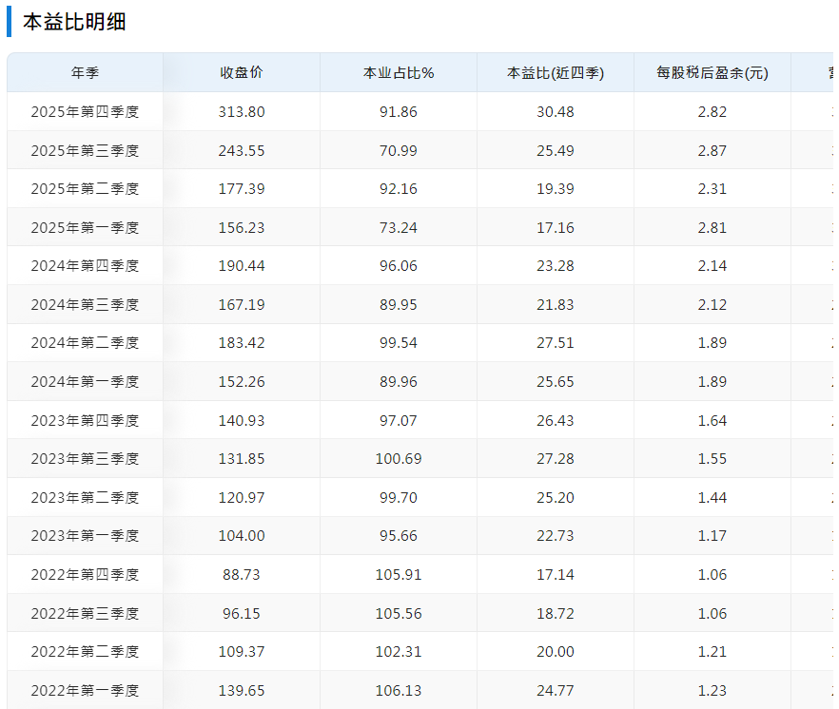Click the P/E value 17.14 cell
This screenshot has width=839, height=709.
[x=555, y=574]
